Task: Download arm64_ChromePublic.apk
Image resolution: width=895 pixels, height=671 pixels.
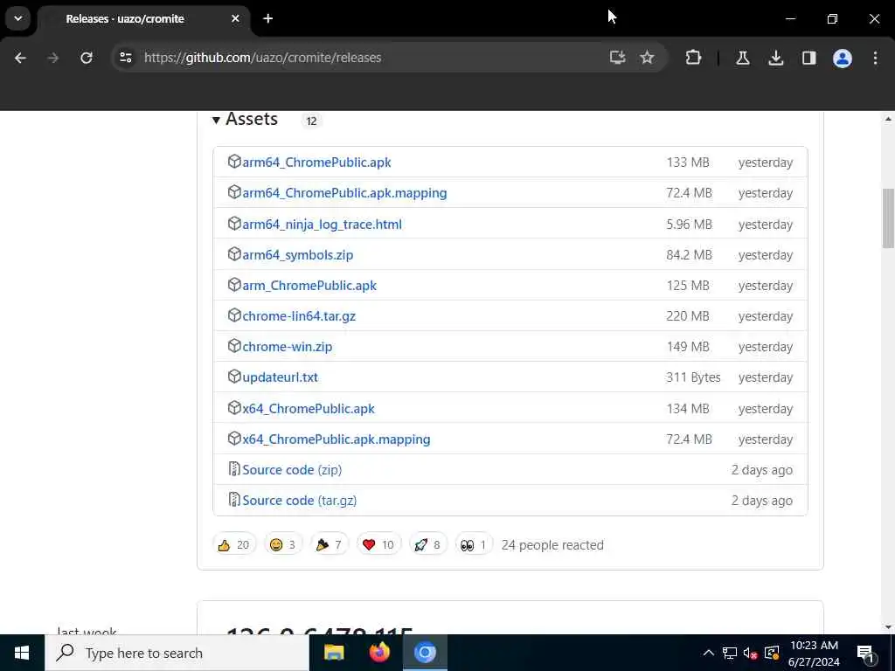Action: tap(316, 162)
